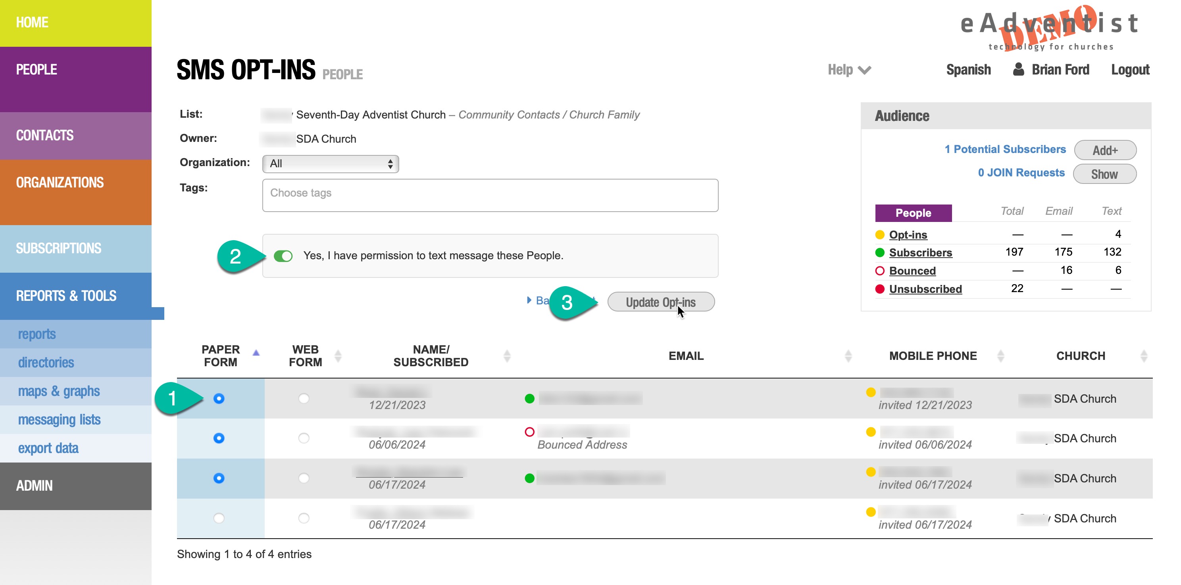Click the Choose tags input field

pyautogui.click(x=490, y=195)
